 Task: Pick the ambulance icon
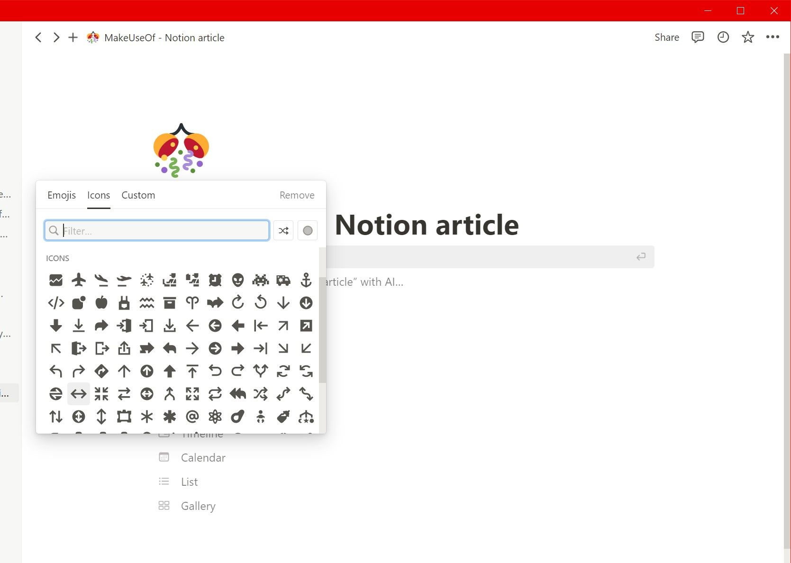point(283,280)
